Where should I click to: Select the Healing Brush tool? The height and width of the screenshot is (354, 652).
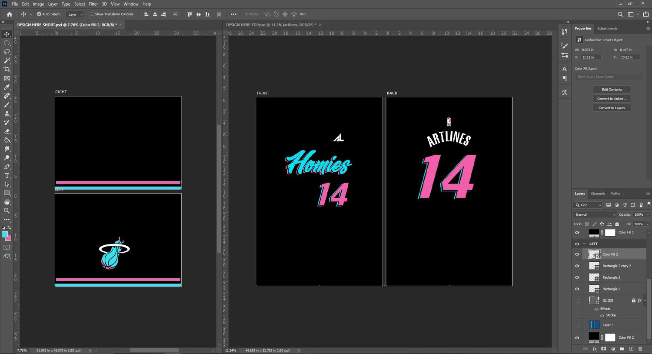(7, 96)
